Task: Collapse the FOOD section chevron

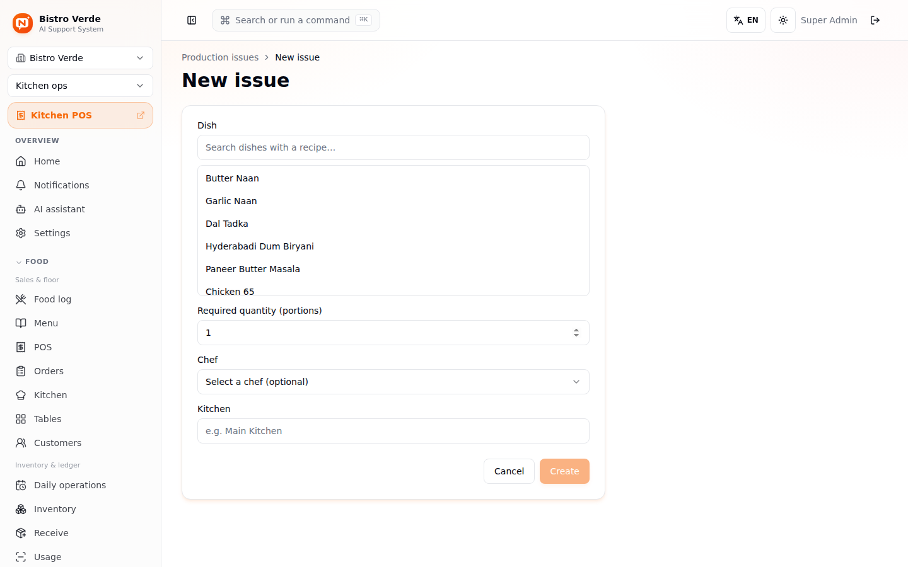Action: pyautogui.click(x=19, y=262)
